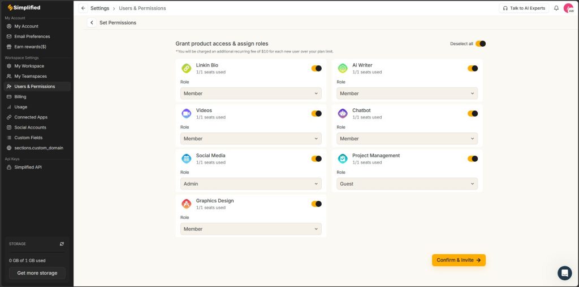Click Settings breadcrumb link
This screenshot has width=579, height=287.
pyautogui.click(x=100, y=8)
